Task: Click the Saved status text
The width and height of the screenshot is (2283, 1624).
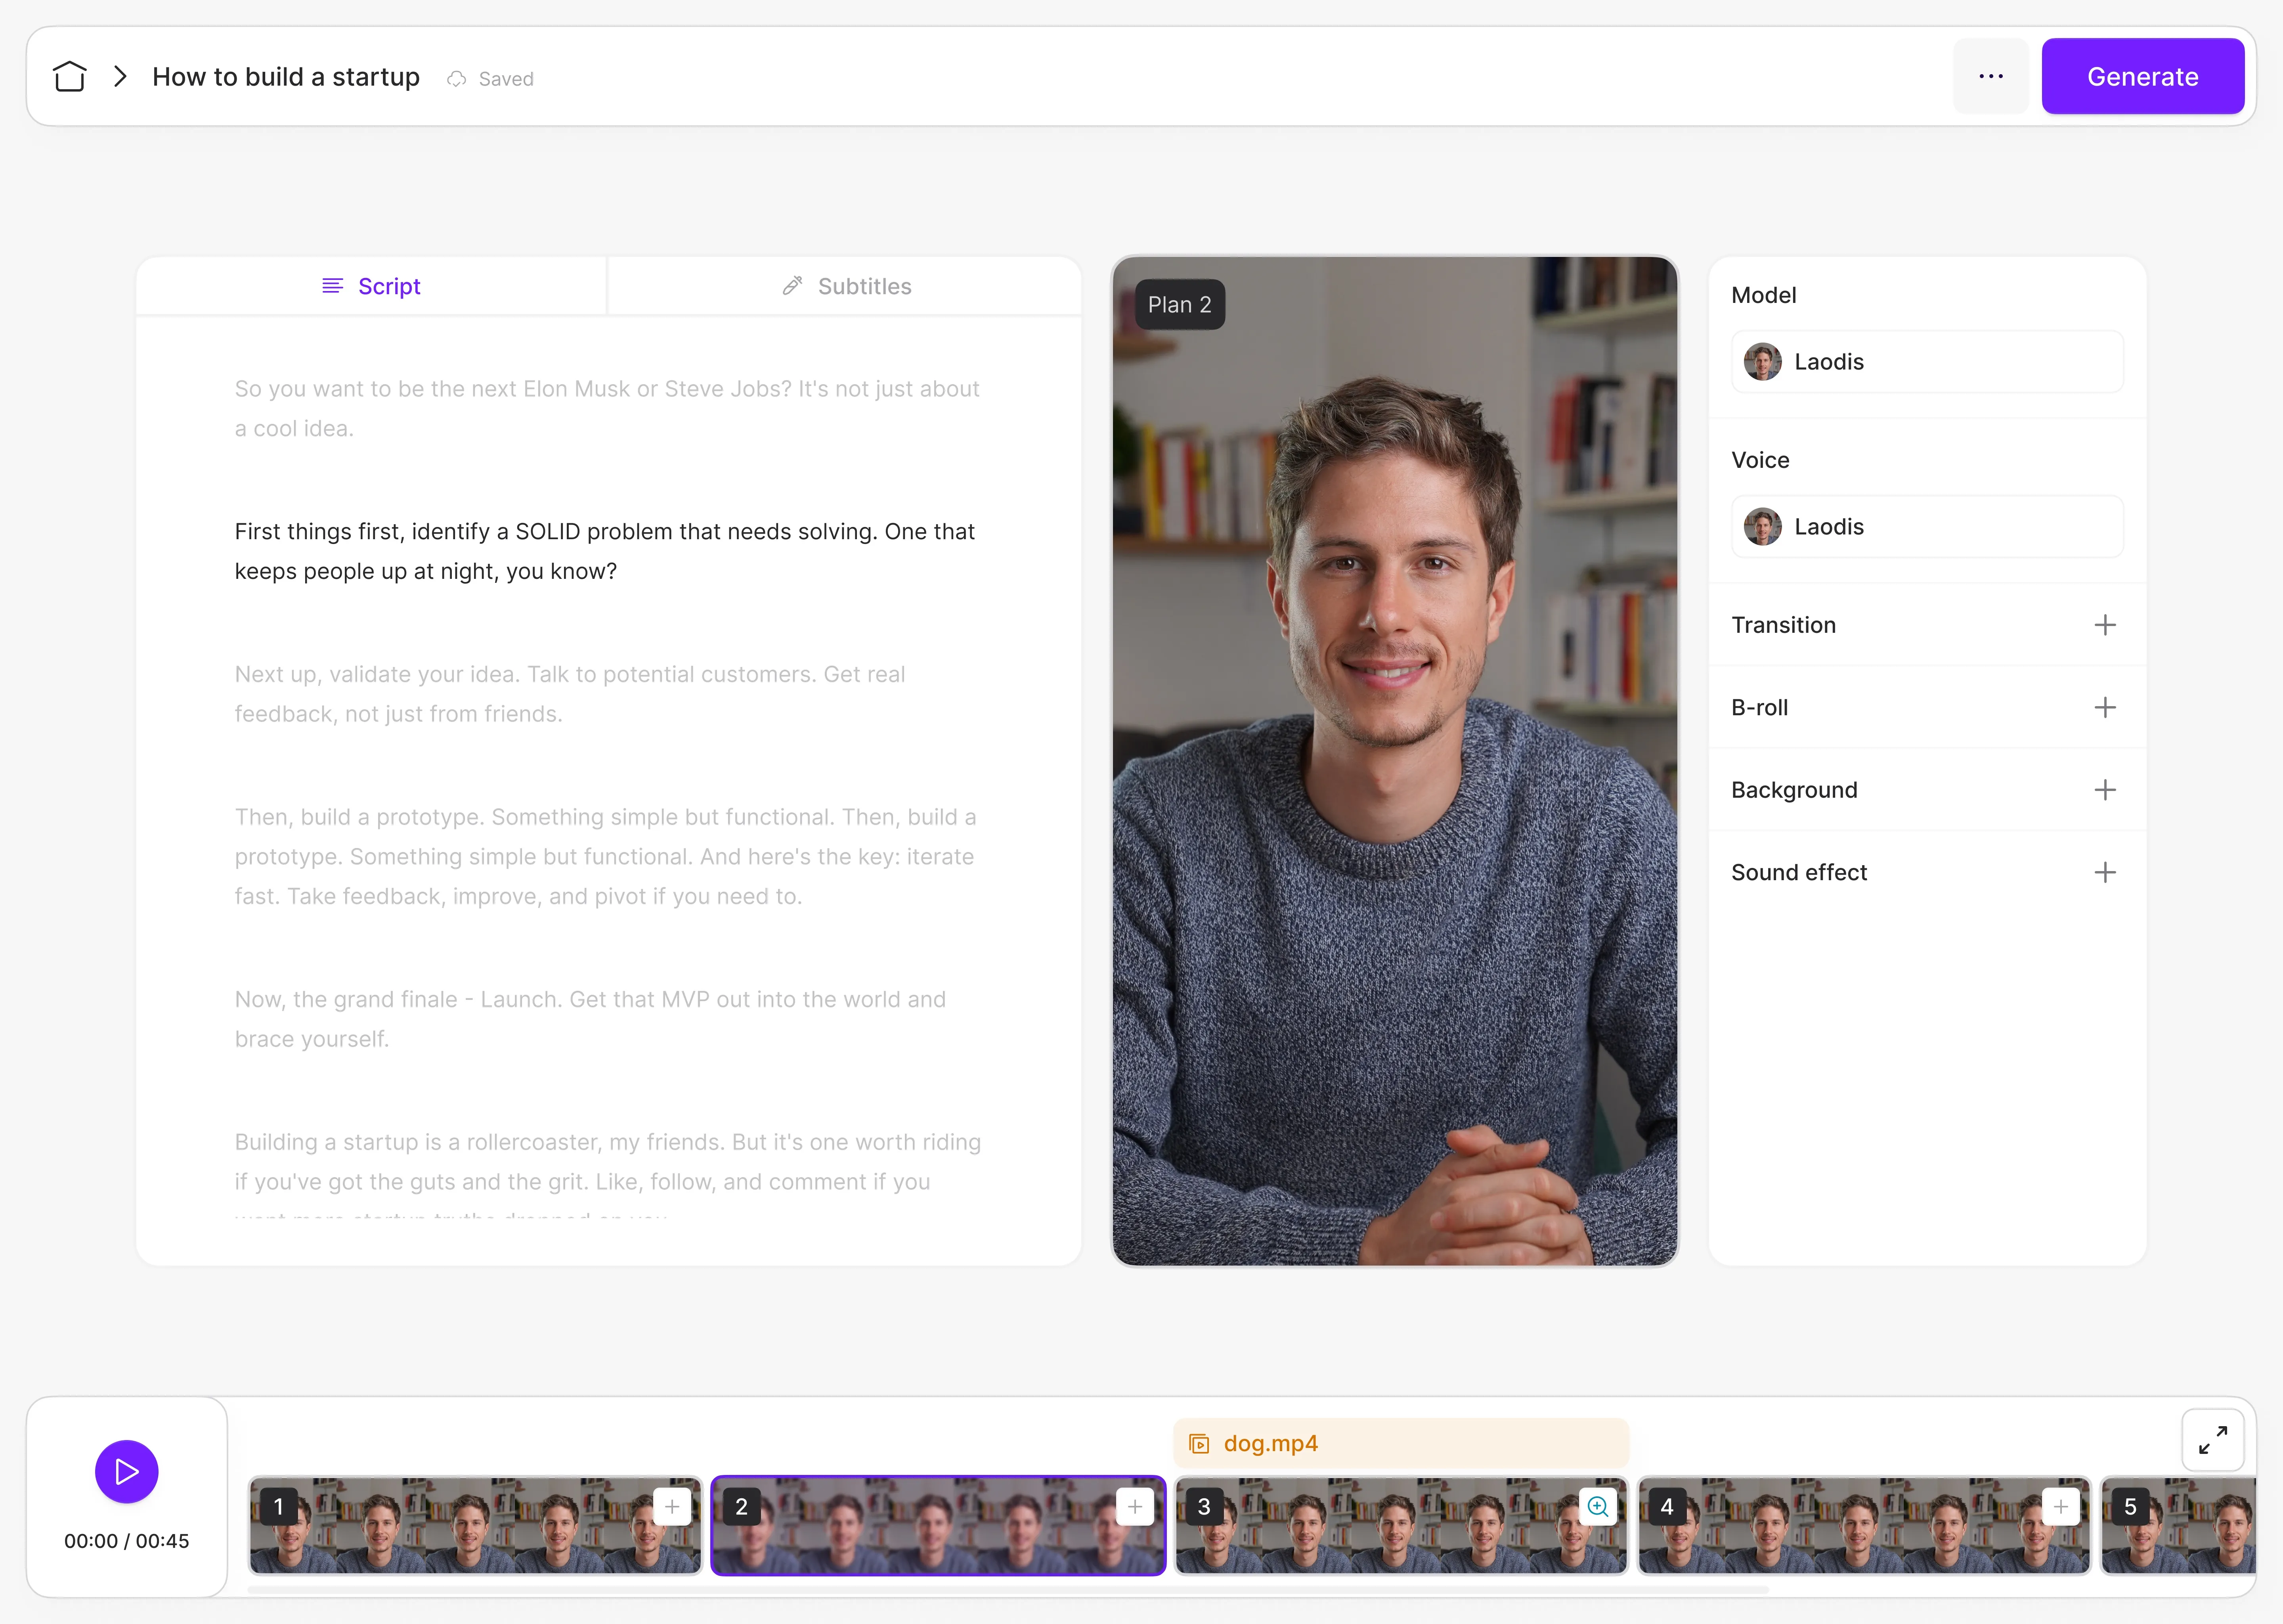Action: click(x=506, y=79)
